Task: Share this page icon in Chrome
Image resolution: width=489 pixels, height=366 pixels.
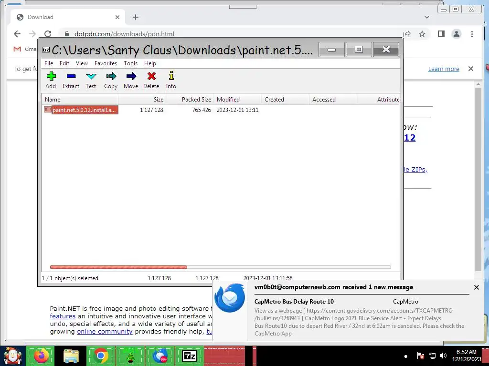Action: tap(407, 34)
